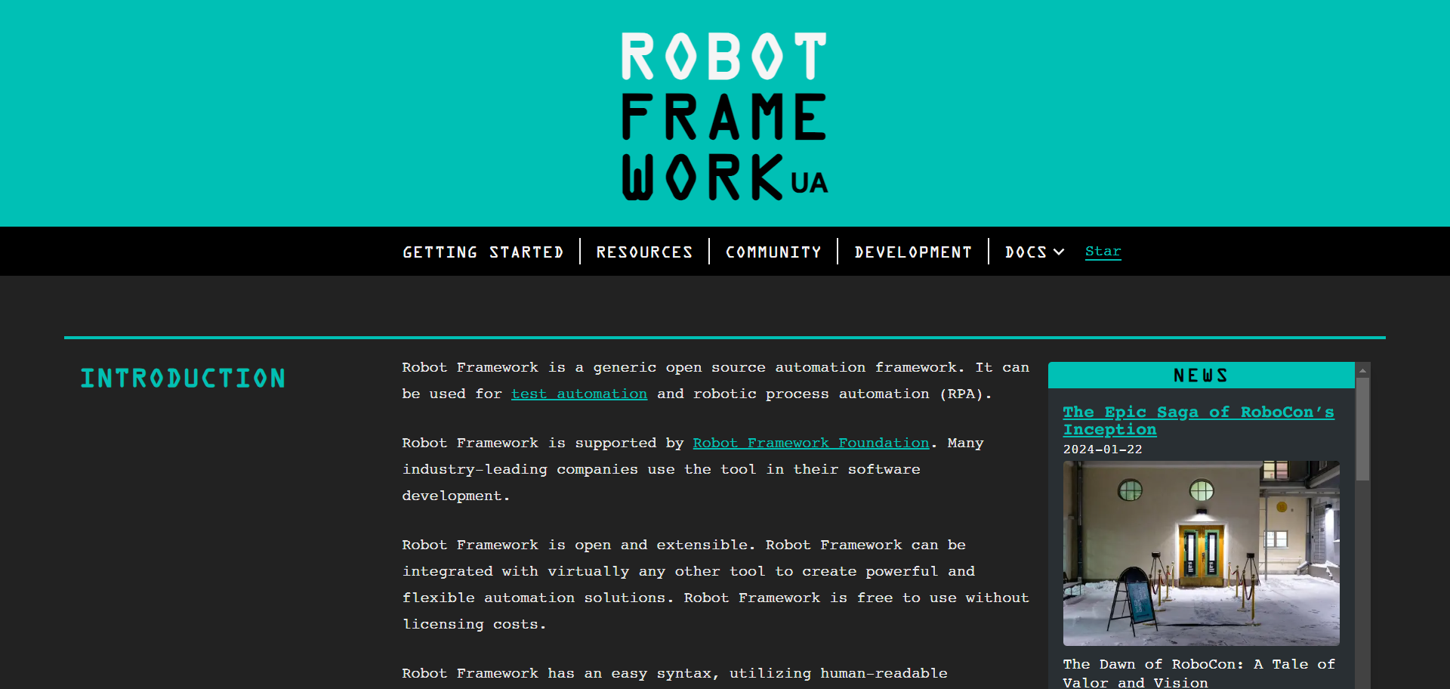The height and width of the screenshot is (689, 1450).
Task: Click the news scrollbar up arrow
Action: [1362, 370]
